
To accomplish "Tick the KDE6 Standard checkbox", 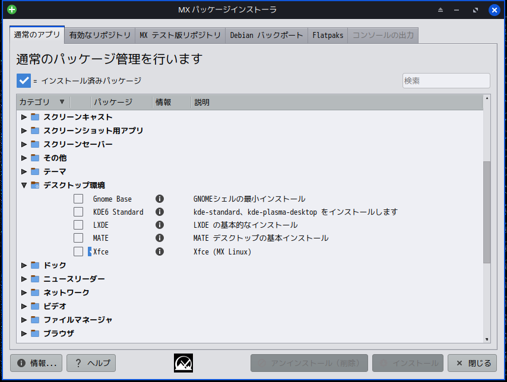I will click(x=78, y=212).
